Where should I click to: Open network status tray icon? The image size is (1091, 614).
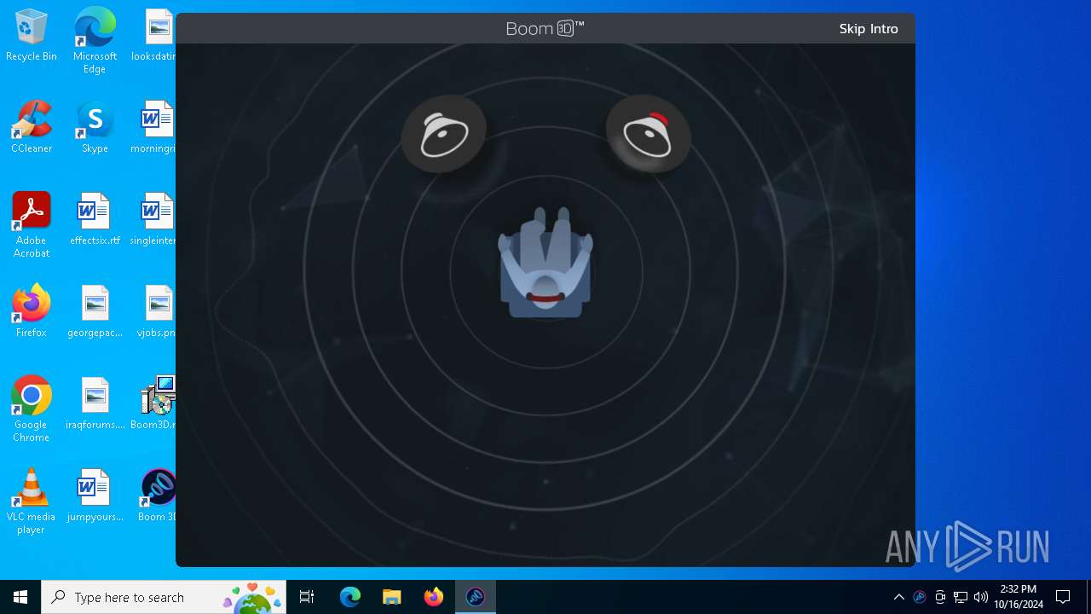pyautogui.click(x=961, y=597)
